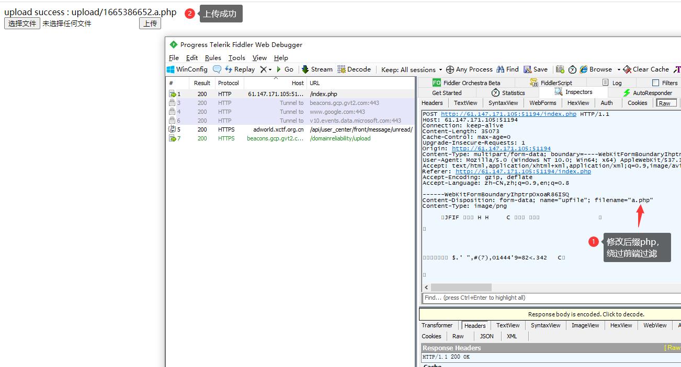Click the Find text input field

tap(551, 298)
